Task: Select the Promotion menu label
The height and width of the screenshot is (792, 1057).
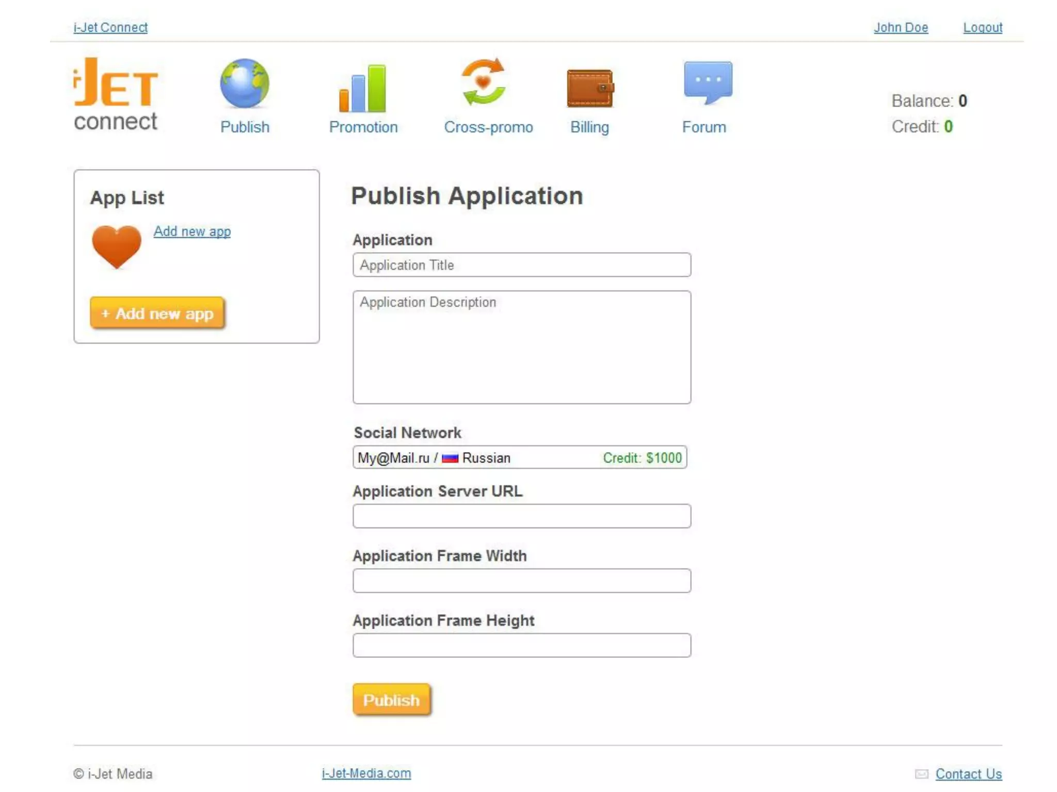Action: click(x=363, y=127)
